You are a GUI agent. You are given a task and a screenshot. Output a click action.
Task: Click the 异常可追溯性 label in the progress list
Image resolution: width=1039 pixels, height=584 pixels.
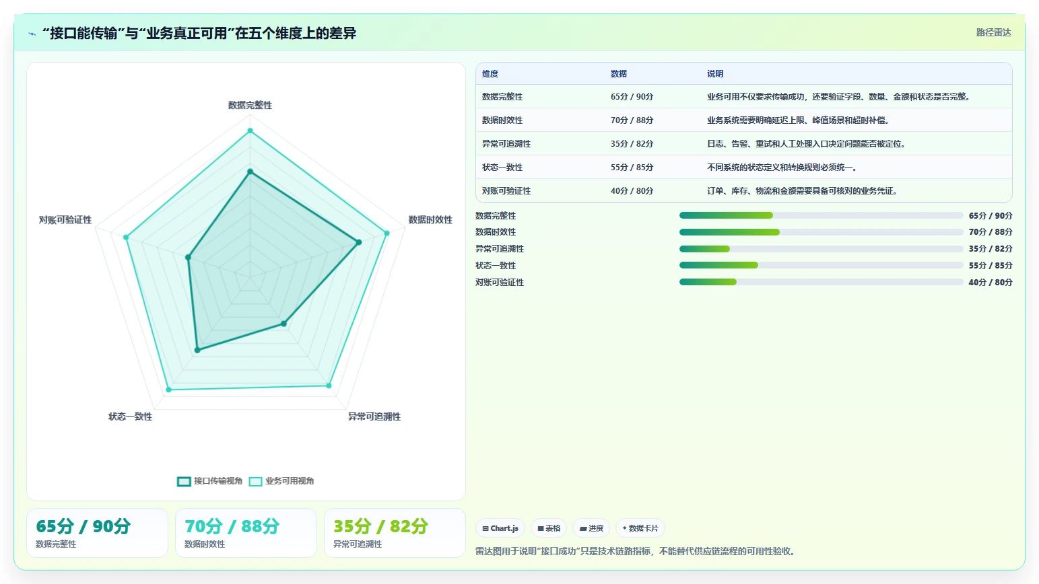tap(500, 249)
